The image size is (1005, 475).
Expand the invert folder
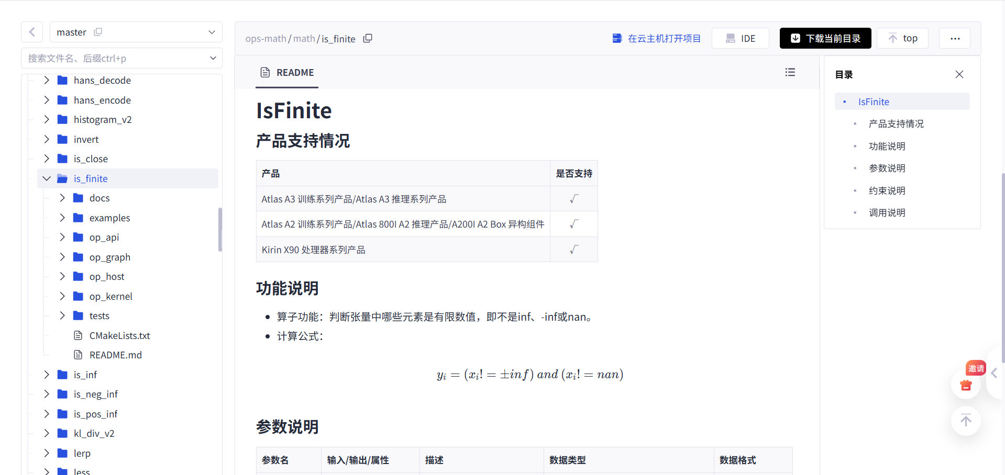(47, 139)
